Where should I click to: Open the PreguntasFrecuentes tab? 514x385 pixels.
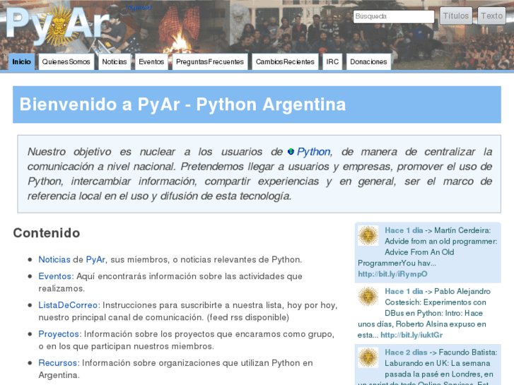click(x=210, y=61)
